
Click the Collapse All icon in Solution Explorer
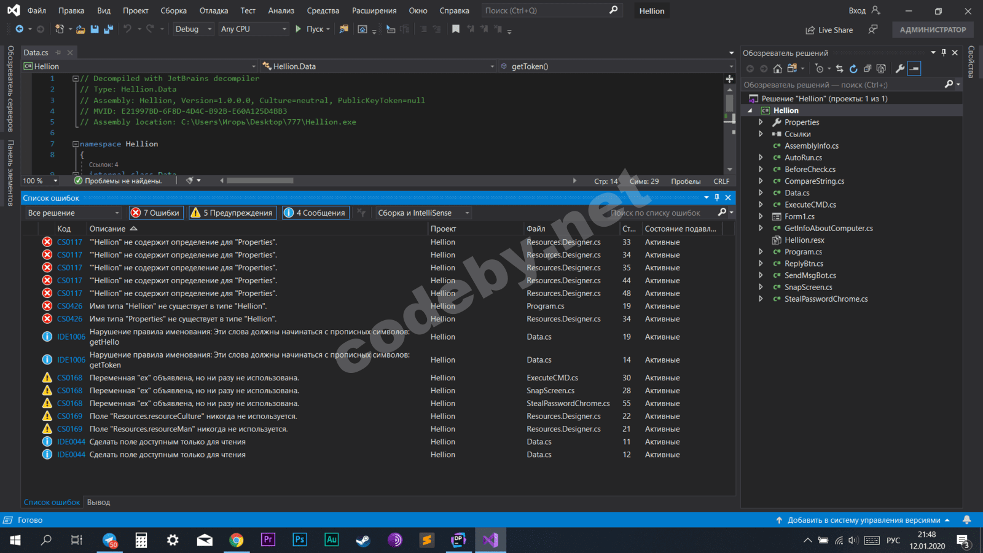[867, 69]
